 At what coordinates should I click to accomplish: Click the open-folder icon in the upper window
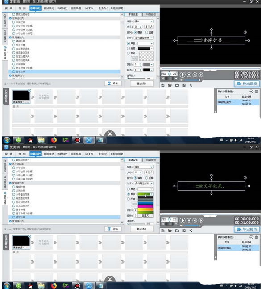170,85
